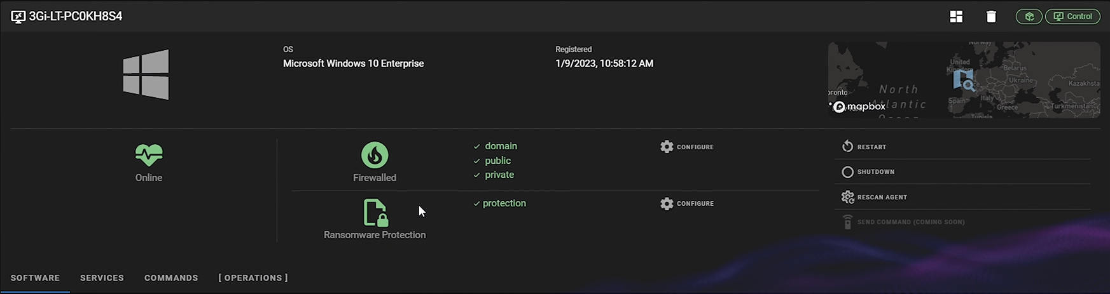Screen dimensions: 1110x294
Task: Select the hostname 3Gi-LT-PC0KH8S4 title
Action: click(76, 17)
